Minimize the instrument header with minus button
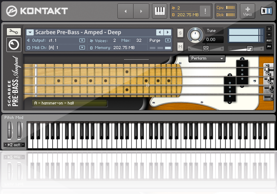This screenshot has height=194, width=277. (x=269, y=35)
